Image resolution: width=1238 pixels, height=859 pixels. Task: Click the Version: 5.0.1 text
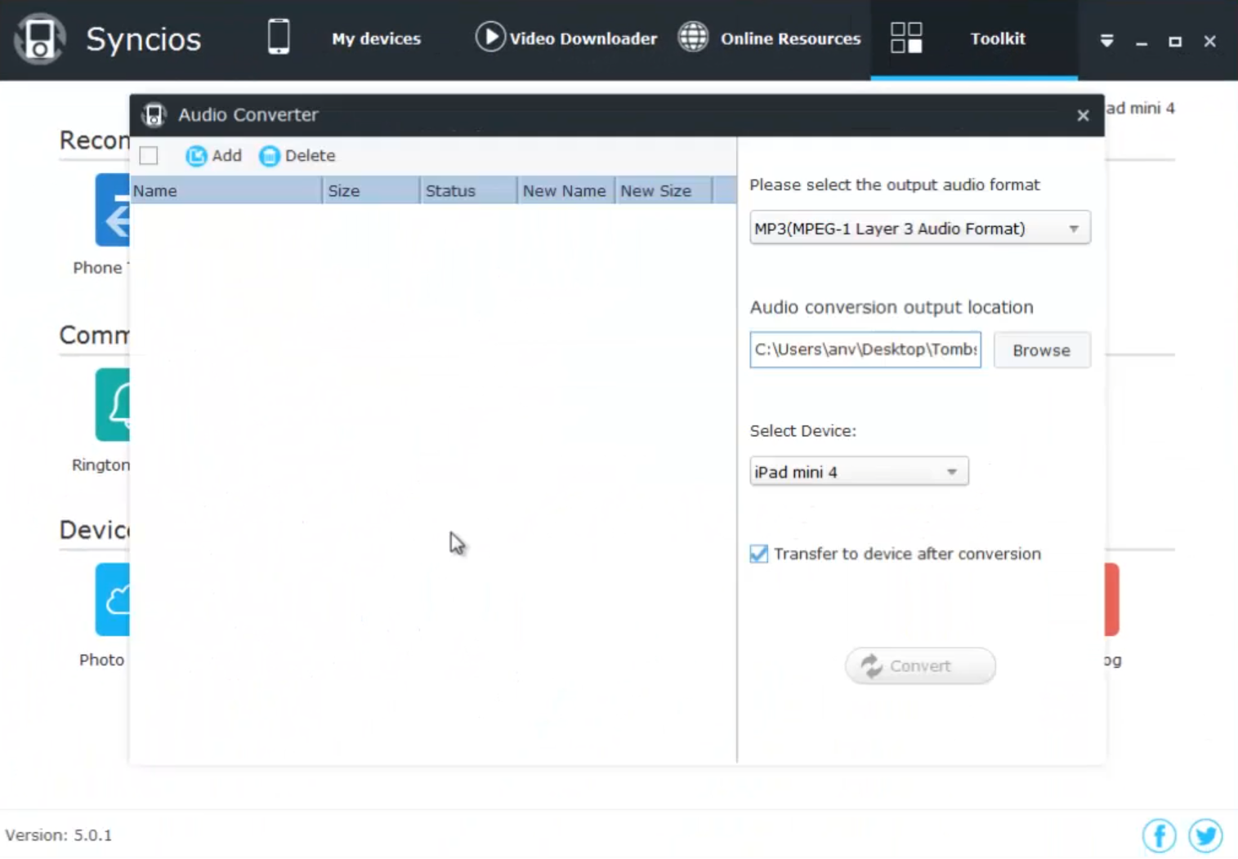click(59, 835)
